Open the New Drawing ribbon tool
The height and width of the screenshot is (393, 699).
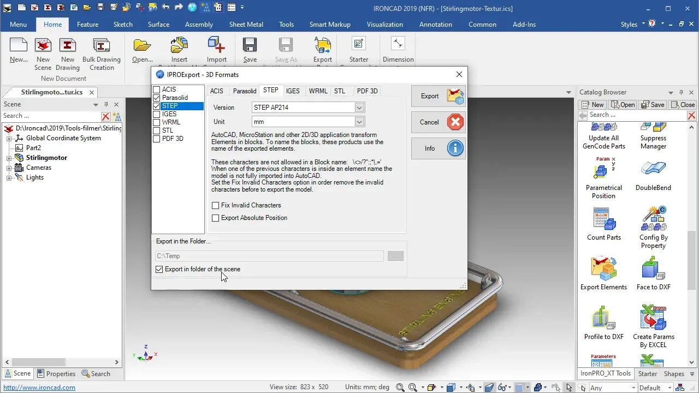tap(68, 55)
